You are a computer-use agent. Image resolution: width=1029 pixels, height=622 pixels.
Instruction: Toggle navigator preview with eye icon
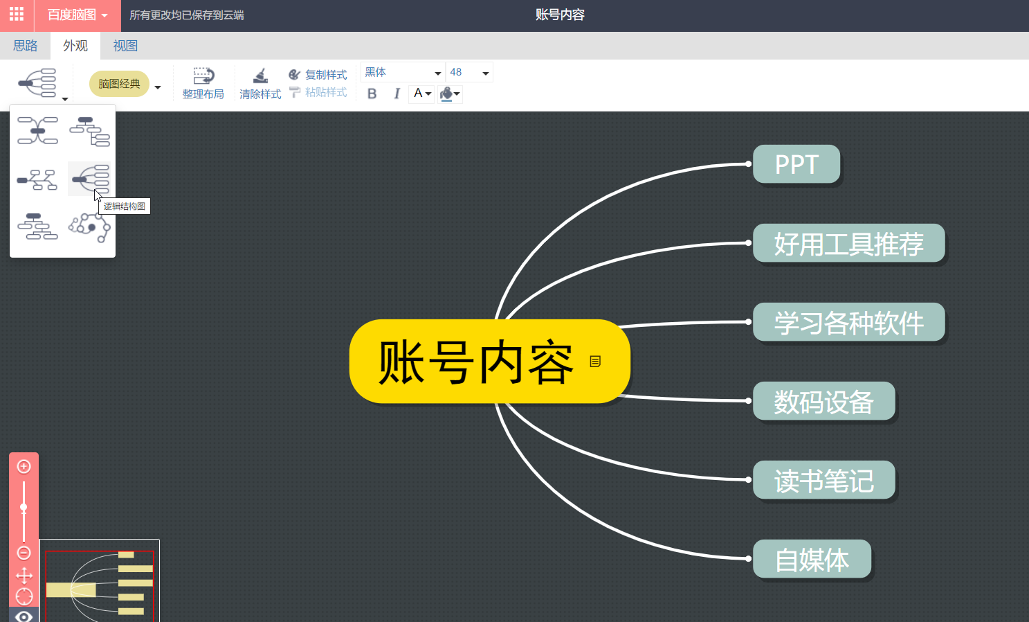tap(24, 615)
